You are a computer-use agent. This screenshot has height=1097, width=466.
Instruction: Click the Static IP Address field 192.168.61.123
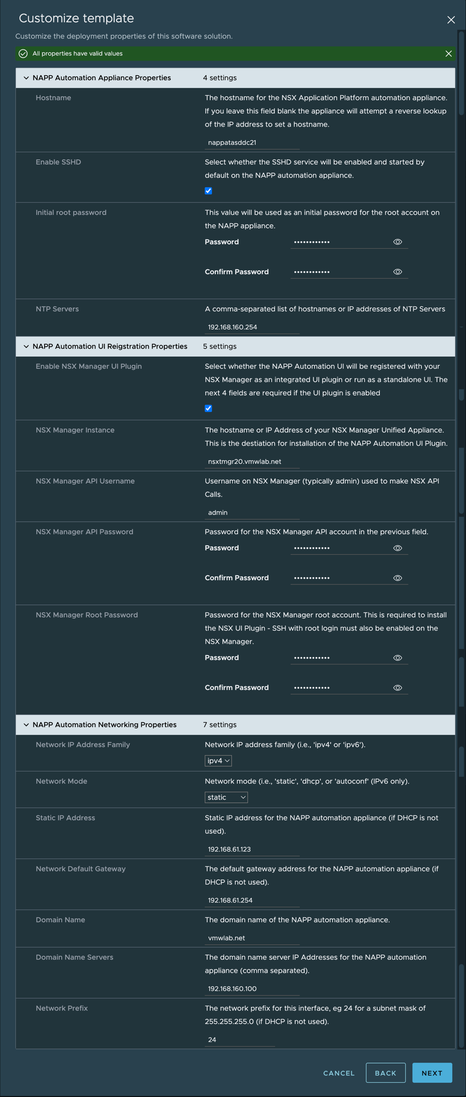pyautogui.click(x=252, y=849)
